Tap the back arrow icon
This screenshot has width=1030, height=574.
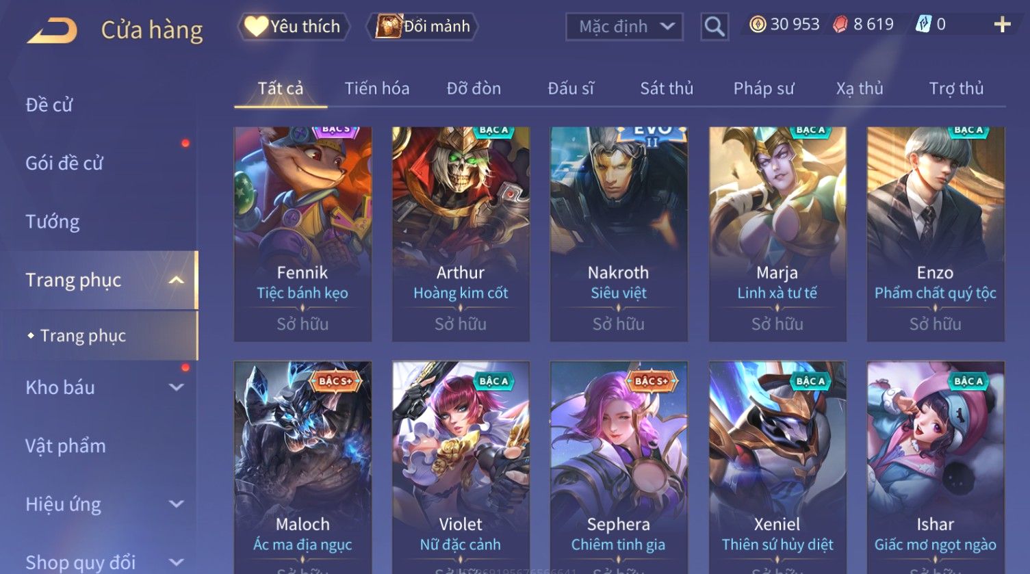(x=52, y=31)
